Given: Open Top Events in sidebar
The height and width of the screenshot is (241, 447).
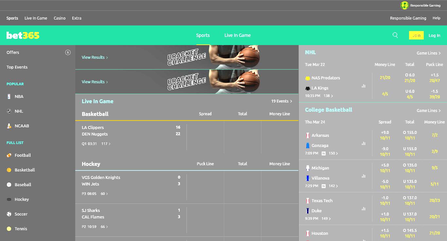Looking at the screenshot, I should (17, 67).
